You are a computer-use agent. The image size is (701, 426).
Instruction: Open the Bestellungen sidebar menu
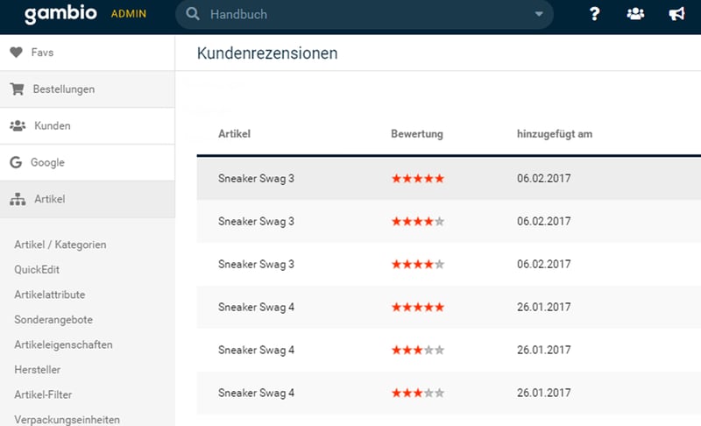[63, 89]
